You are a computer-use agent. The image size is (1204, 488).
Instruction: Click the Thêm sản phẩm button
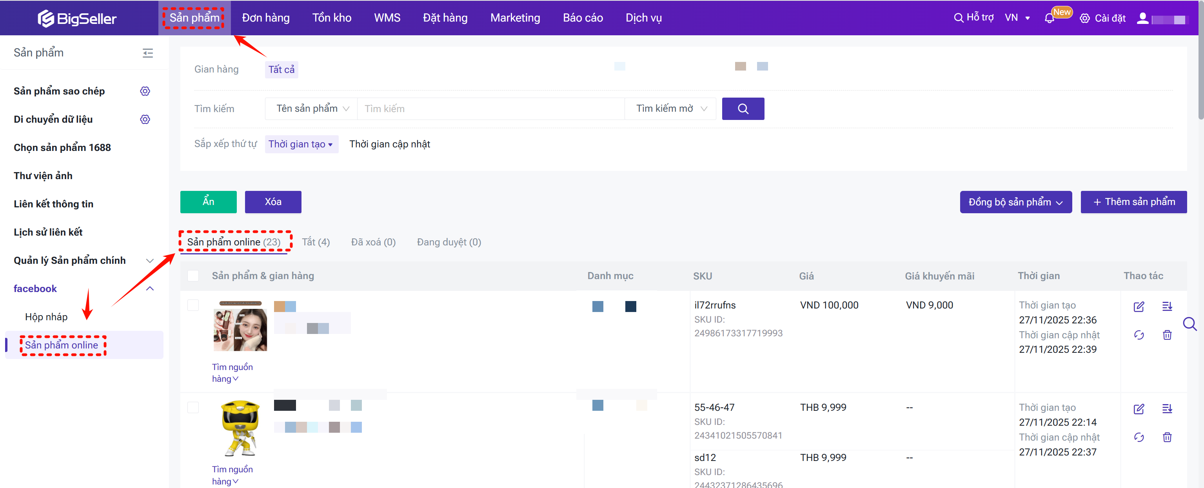point(1133,202)
